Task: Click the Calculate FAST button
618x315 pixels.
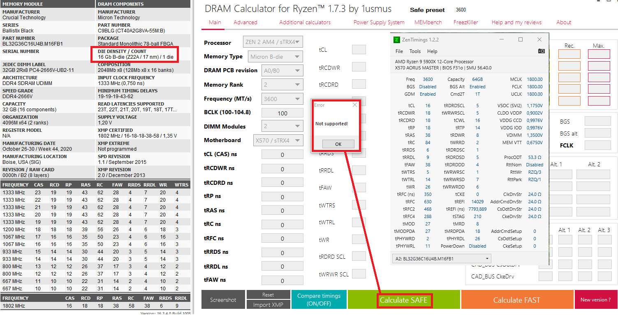Action: click(x=517, y=300)
